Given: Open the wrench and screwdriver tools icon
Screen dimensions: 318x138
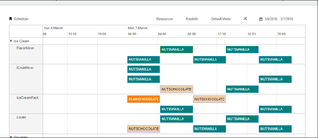Looking at the screenshot, I should coord(245,19).
